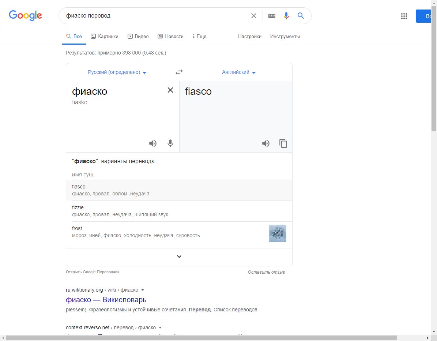Viewport: 437px width, 341px height.
Task: Start voice search with microphone icon
Action: 286,16
